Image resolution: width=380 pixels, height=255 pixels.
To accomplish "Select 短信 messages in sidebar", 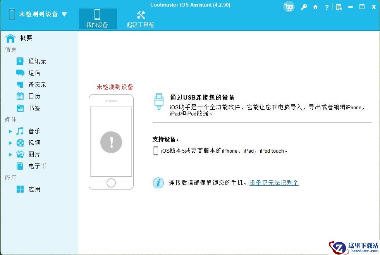I will pyautogui.click(x=34, y=73).
